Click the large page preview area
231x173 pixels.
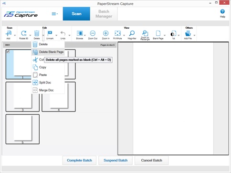173,99
